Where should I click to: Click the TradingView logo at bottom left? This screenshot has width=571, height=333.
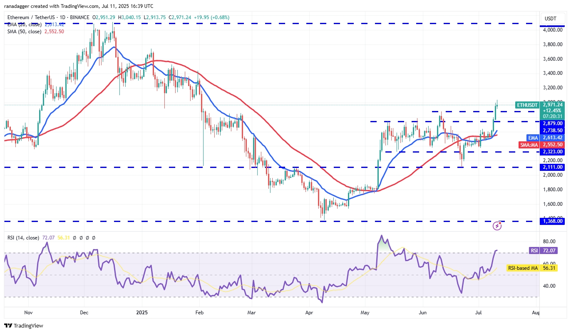click(x=24, y=326)
